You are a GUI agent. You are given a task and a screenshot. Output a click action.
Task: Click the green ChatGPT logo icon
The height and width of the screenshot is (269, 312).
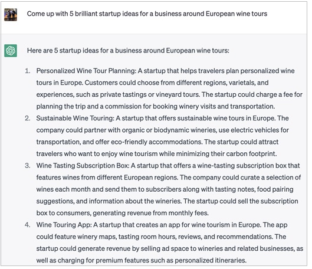coord(11,51)
